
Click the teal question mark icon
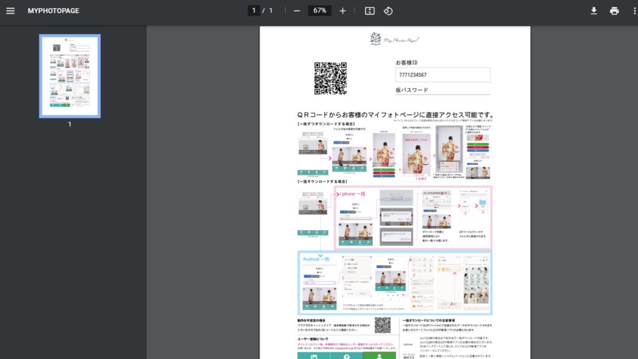346,356
